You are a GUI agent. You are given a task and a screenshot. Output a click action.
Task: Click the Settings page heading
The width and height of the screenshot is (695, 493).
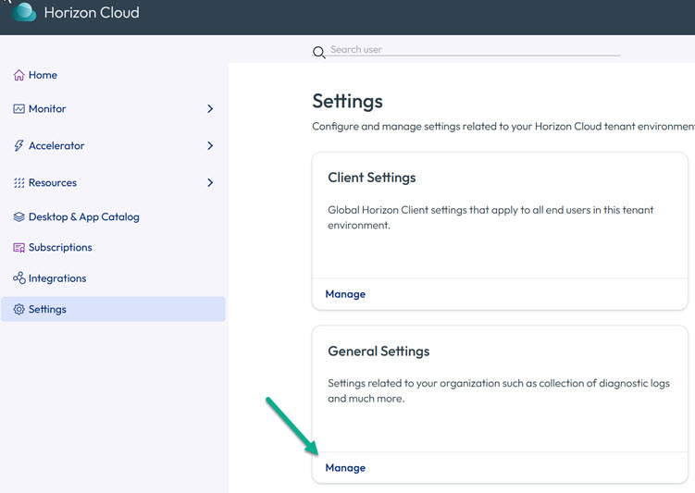click(x=348, y=101)
